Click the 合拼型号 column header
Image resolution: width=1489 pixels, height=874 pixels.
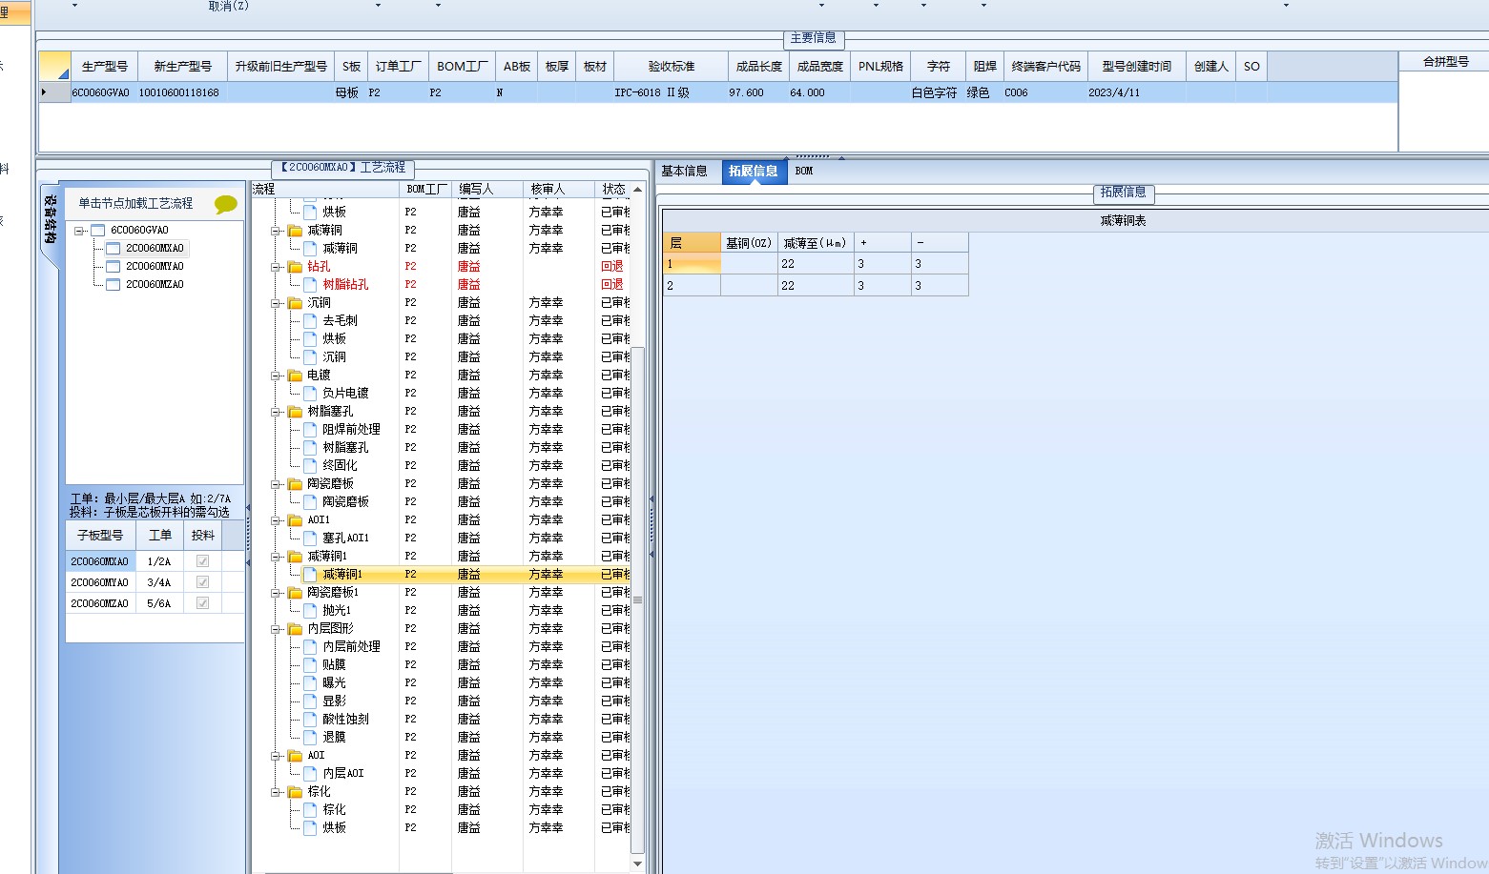(x=1445, y=62)
